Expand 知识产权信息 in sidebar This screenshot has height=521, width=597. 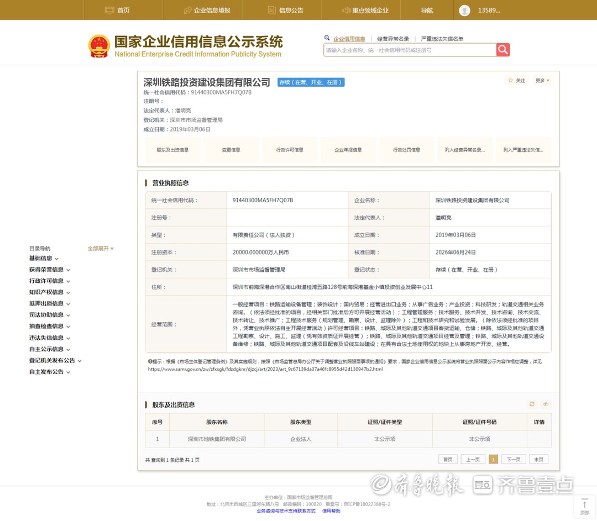coord(50,292)
